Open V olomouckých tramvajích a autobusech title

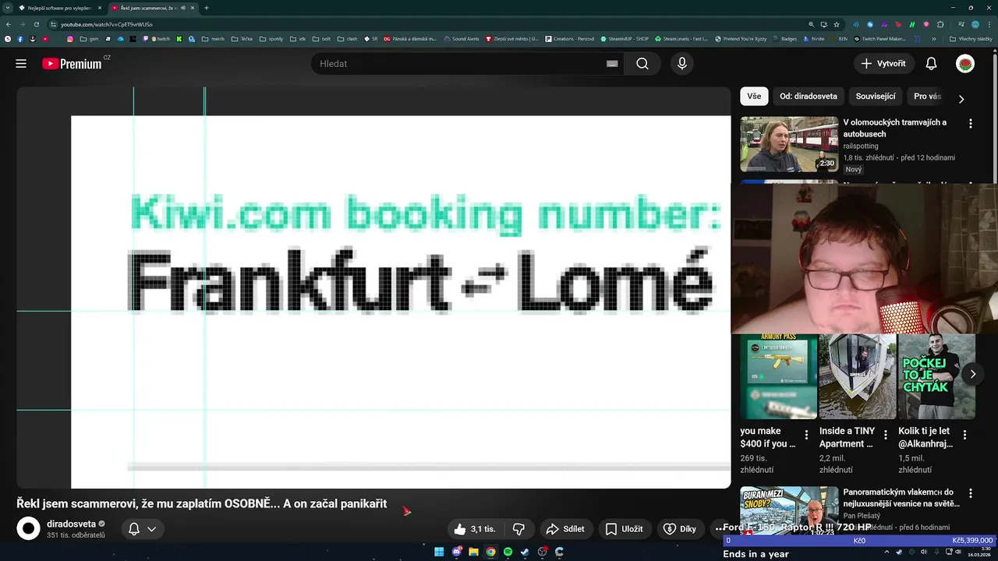pos(895,128)
